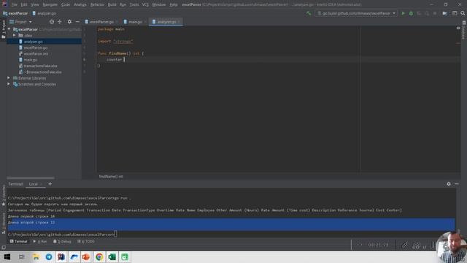This screenshot has height=263, width=467.
Task: Expand Scratches and Consoles node
Action: [9, 84]
